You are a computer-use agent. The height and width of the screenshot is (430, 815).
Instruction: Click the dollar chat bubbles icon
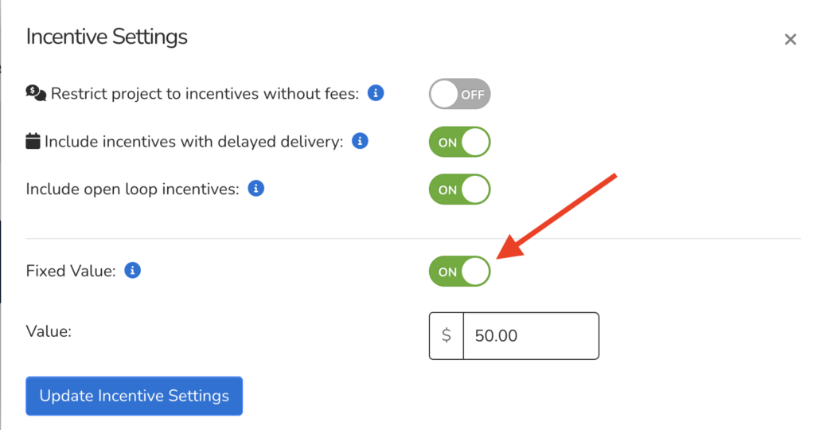(36, 93)
